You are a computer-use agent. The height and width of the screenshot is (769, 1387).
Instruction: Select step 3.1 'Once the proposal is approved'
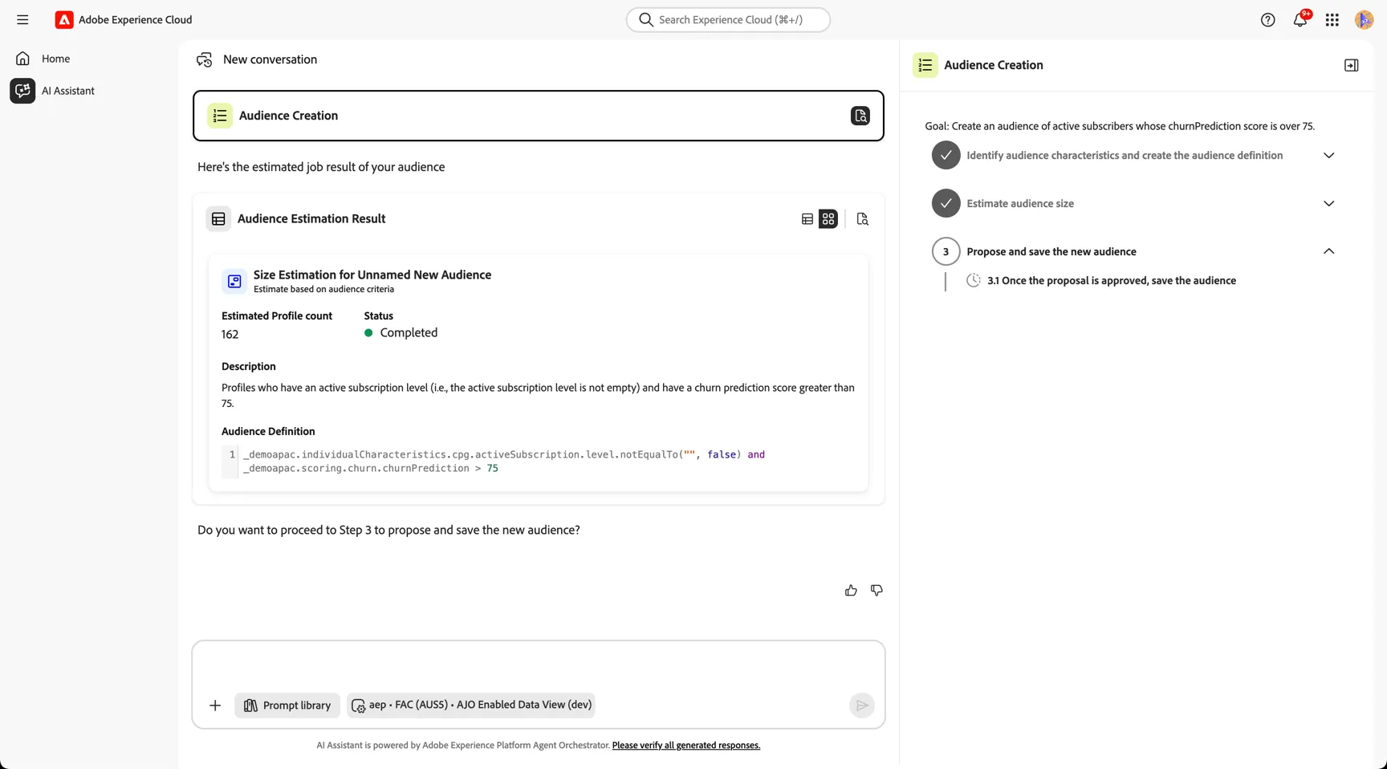1111,281
